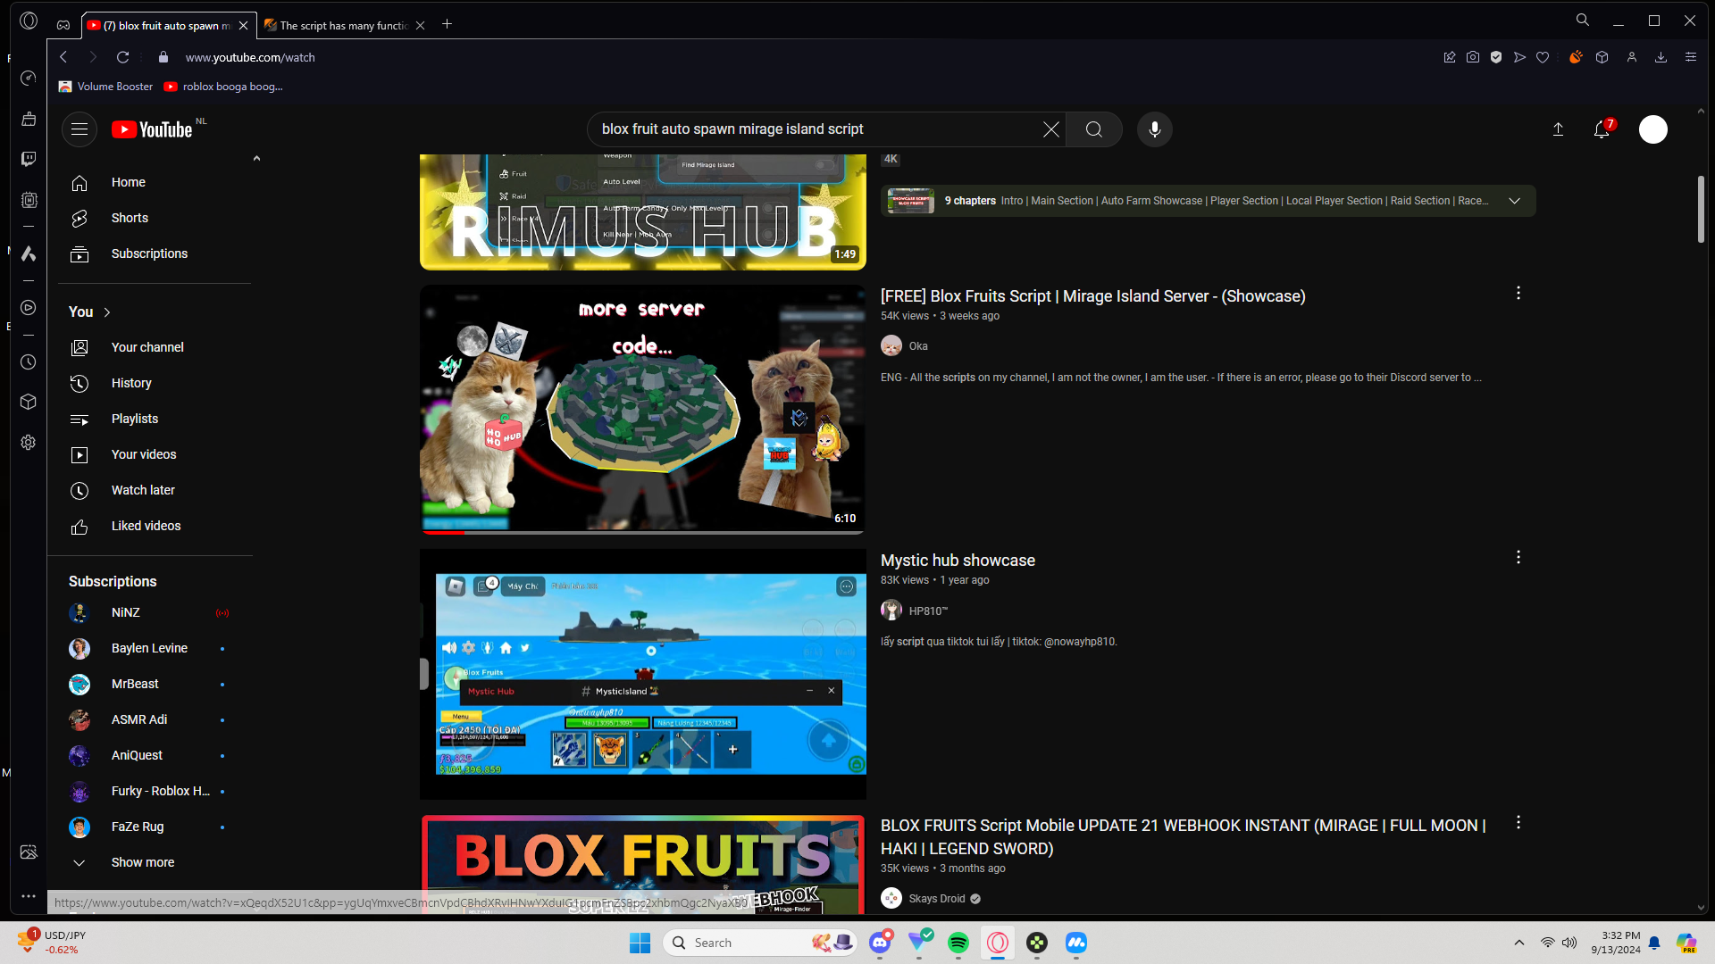This screenshot has width=1715, height=964.
Task: Take a snapshot with the camera icon
Action: (1473, 57)
